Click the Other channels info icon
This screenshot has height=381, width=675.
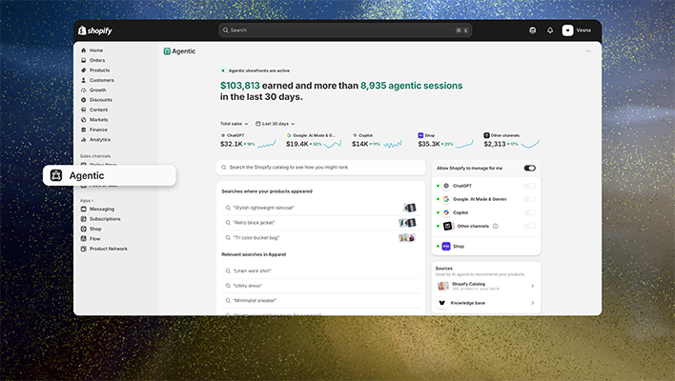[x=495, y=226]
